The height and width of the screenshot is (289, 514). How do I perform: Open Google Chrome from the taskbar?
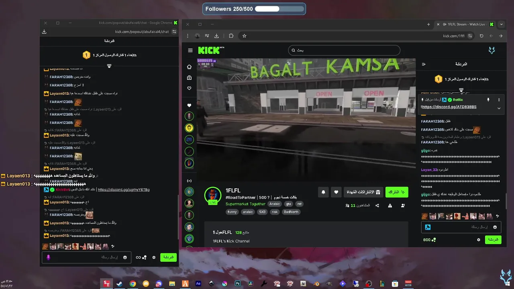click(x=133, y=283)
